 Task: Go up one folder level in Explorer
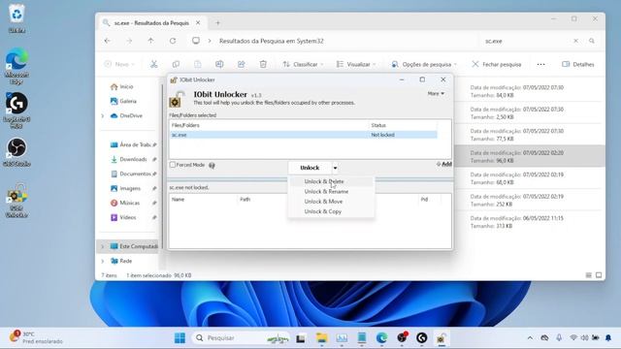(x=150, y=41)
